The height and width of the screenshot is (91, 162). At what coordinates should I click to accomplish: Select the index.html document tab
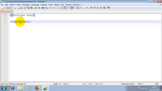point(6,12)
